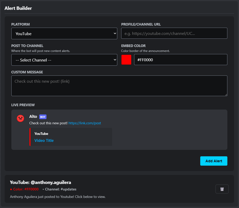Click the Profile/Channel URL input field

tap(174, 33)
